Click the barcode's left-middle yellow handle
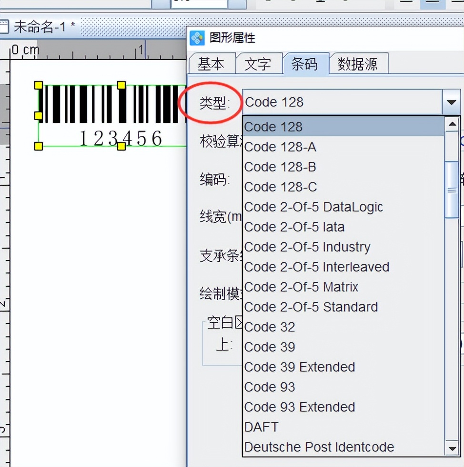 click(39, 115)
